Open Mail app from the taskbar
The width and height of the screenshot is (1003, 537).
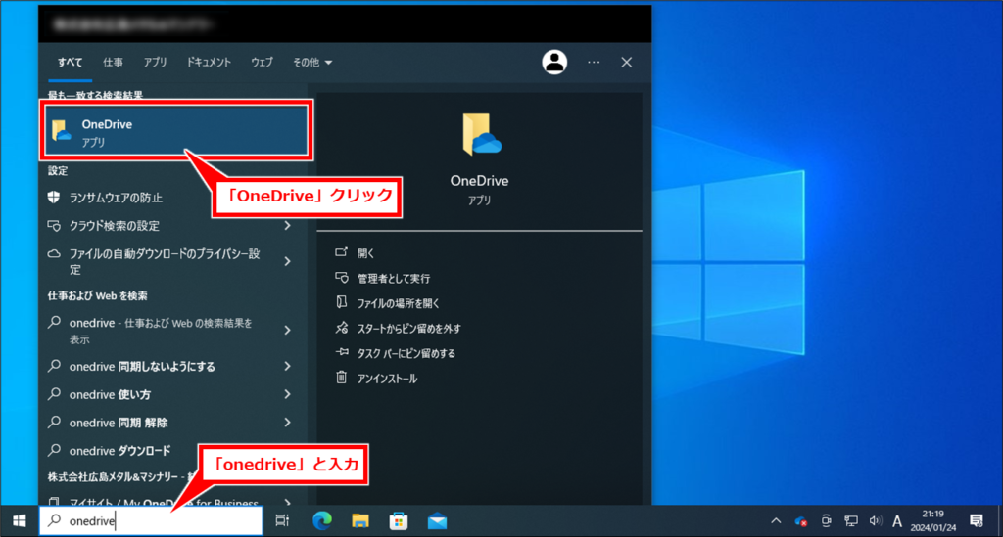tap(437, 521)
